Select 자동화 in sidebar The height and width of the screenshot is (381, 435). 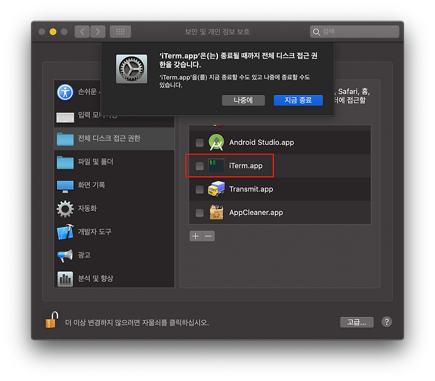(x=114, y=208)
